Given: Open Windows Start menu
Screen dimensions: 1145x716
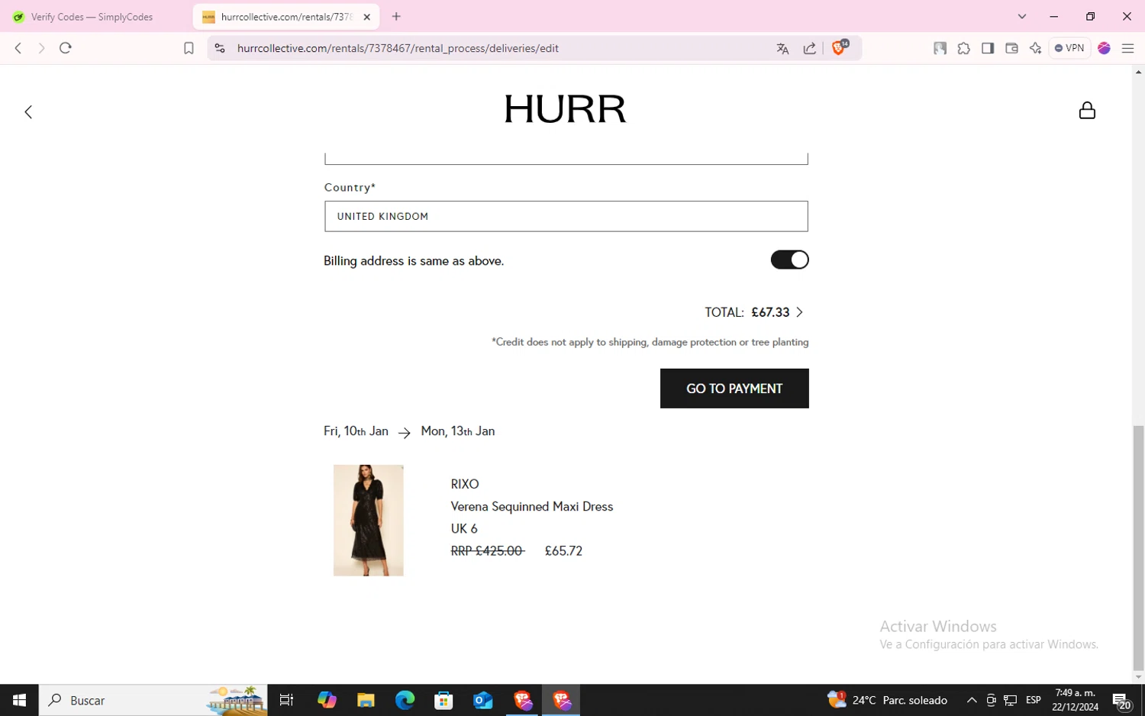Looking at the screenshot, I should coord(19,700).
